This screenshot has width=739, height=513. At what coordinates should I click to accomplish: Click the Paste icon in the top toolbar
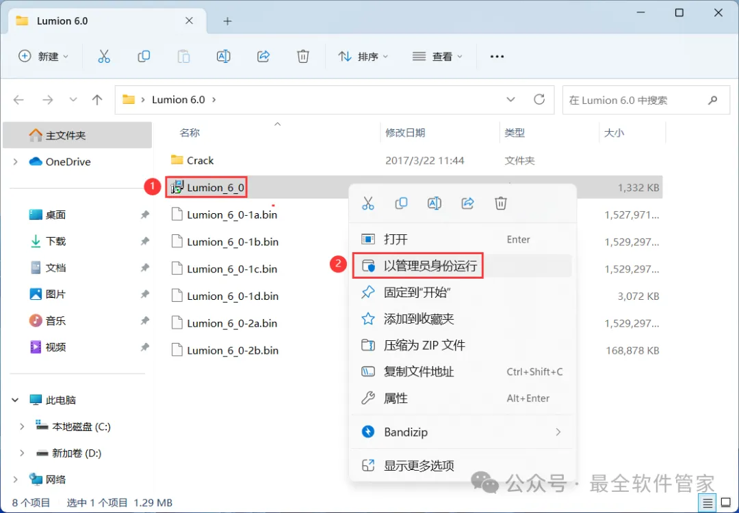point(183,57)
